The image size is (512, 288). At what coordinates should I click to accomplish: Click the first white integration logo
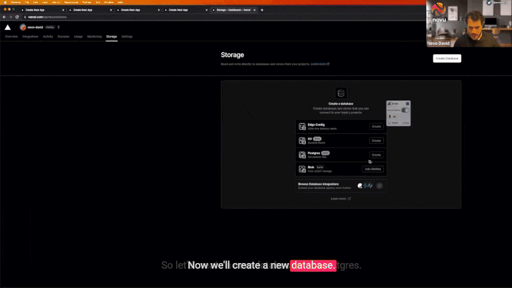pyautogui.click(x=360, y=186)
